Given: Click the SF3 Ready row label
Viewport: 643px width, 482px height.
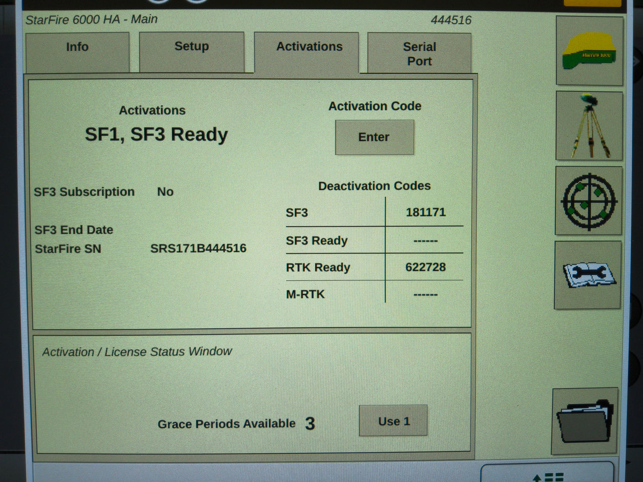Looking at the screenshot, I should [x=316, y=241].
